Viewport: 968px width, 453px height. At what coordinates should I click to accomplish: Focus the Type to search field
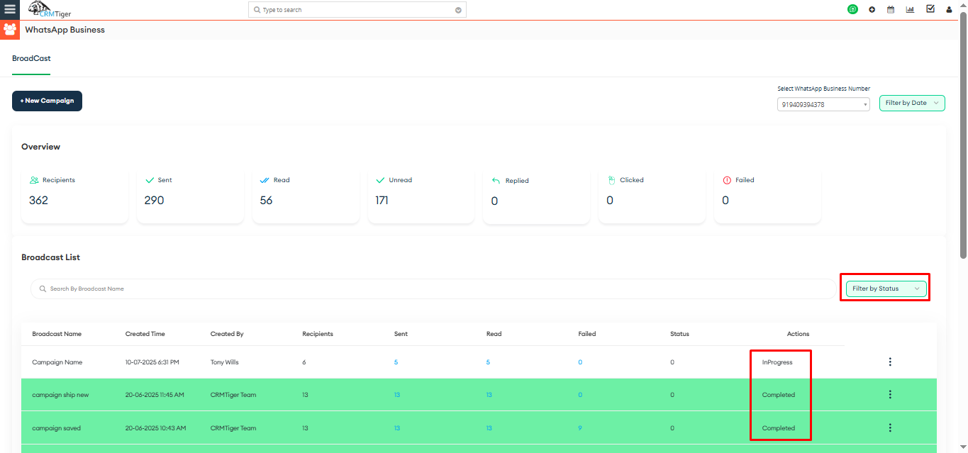(357, 10)
